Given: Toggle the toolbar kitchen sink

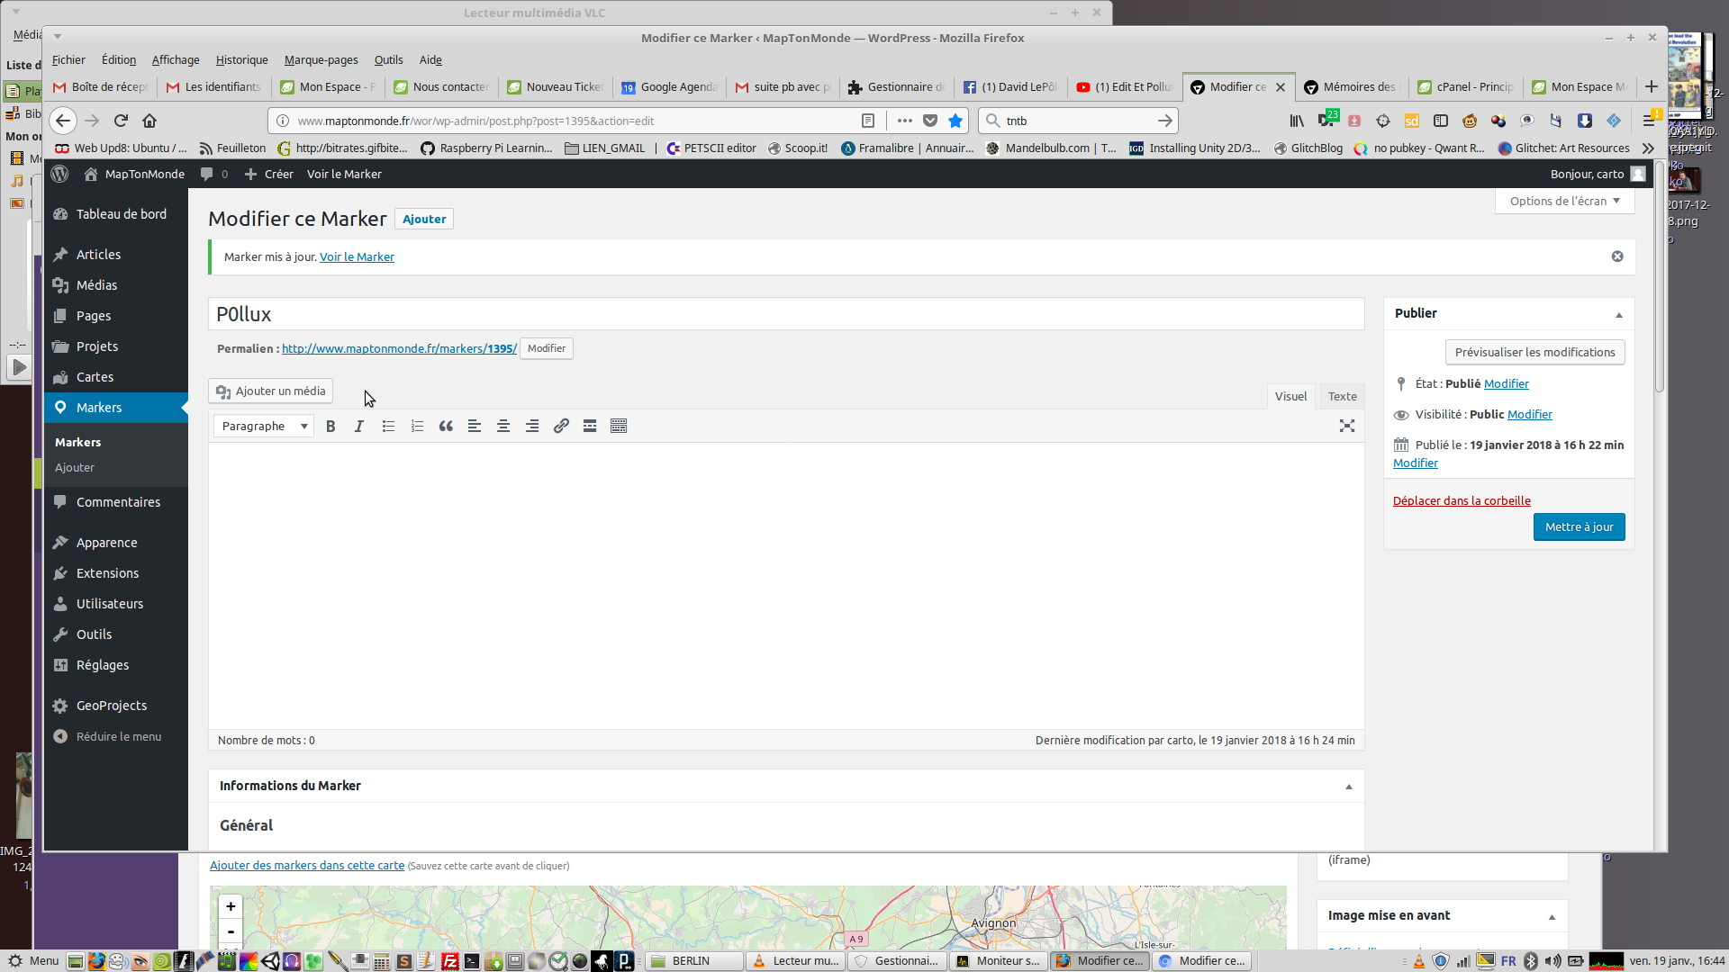Looking at the screenshot, I should pos(619,427).
